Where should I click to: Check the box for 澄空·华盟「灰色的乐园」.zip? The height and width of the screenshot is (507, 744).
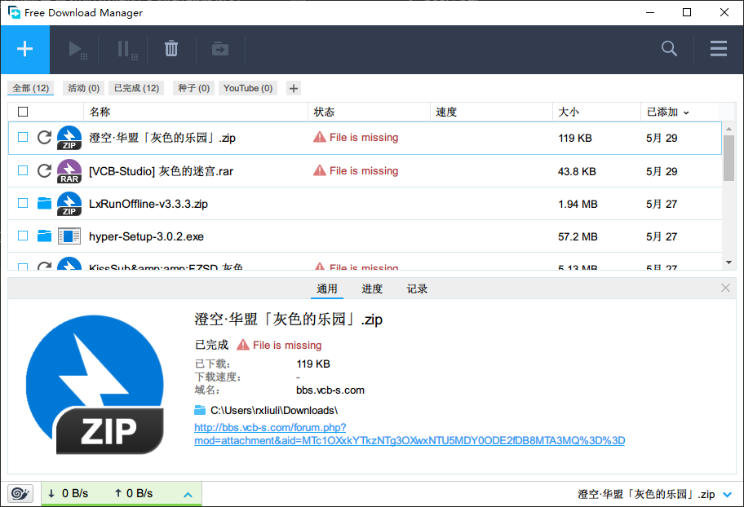pyautogui.click(x=23, y=137)
